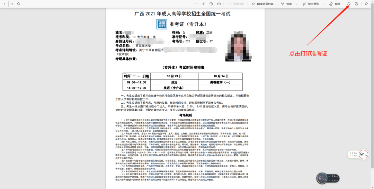
Task: Click the 考场具体位置 label
Action: coord(126,59)
